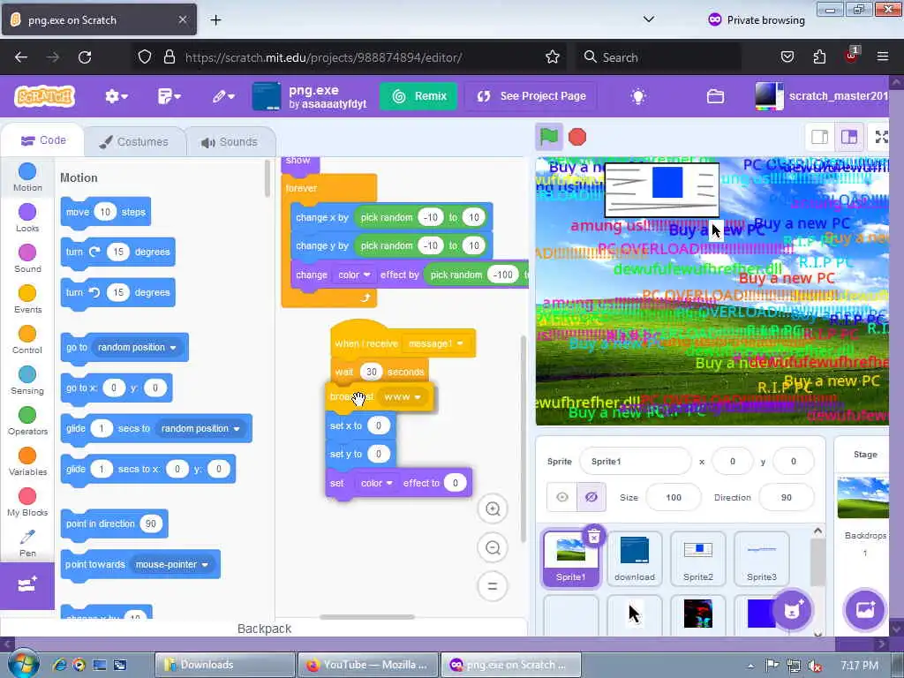
Task: Click the sprite name field Sprite1
Action: tap(635, 461)
